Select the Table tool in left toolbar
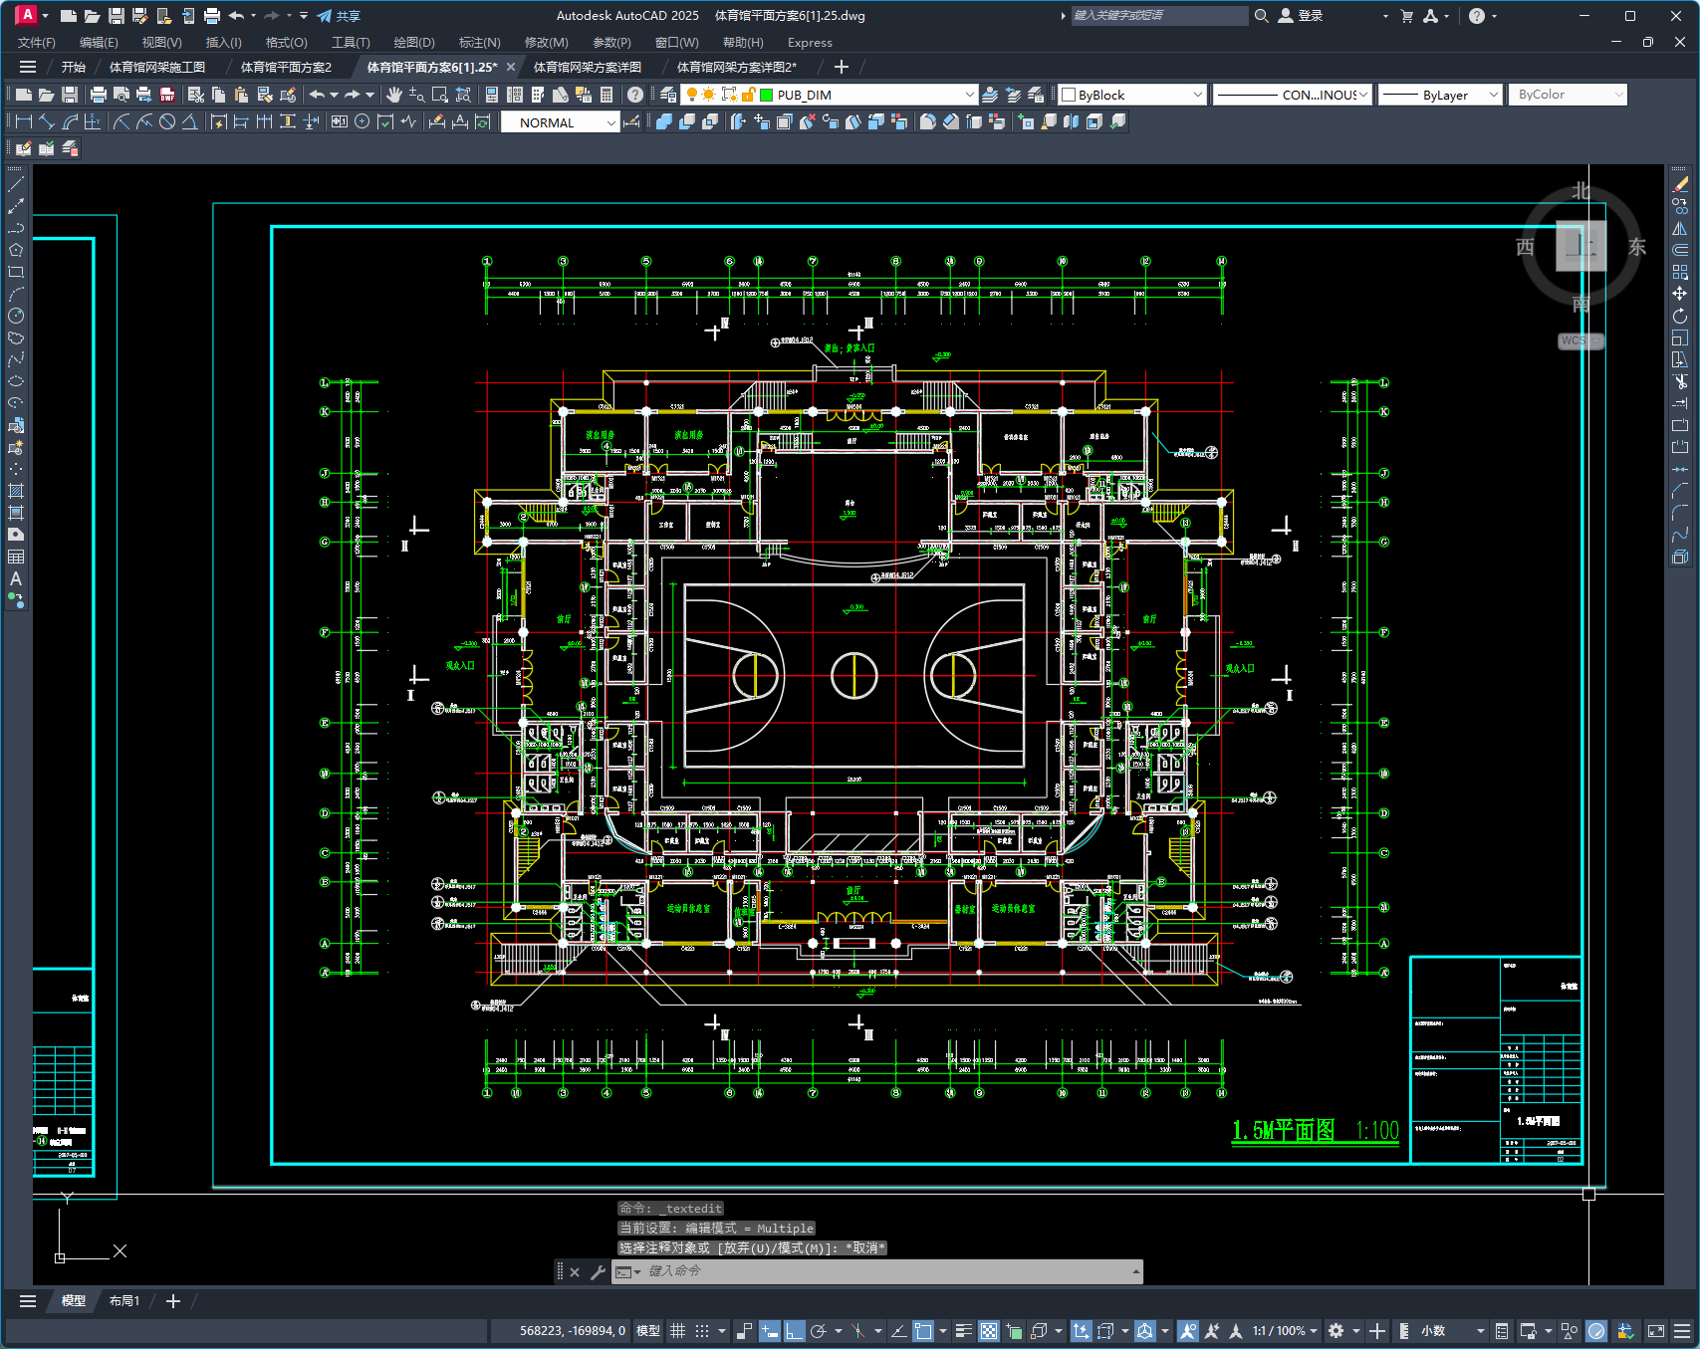 16,557
